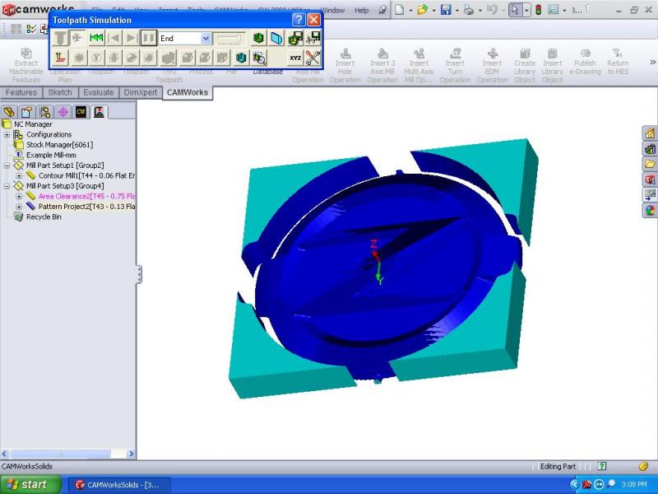The height and width of the screenshot is (494, 658).
Task: Open the Windows Start menu
Action: point(30,484)
